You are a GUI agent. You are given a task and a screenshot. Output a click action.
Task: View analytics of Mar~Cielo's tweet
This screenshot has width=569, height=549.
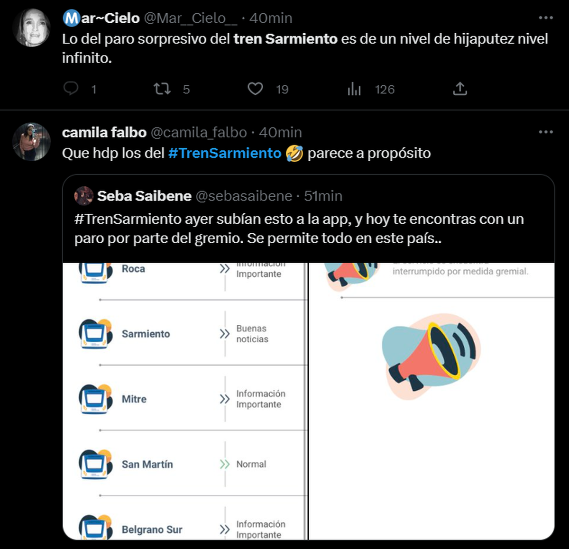[354, 89]
